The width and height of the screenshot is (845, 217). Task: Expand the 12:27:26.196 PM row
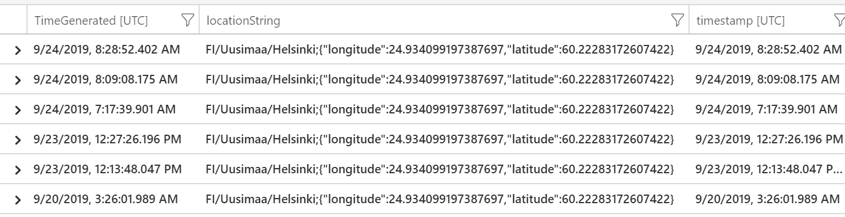19,139
